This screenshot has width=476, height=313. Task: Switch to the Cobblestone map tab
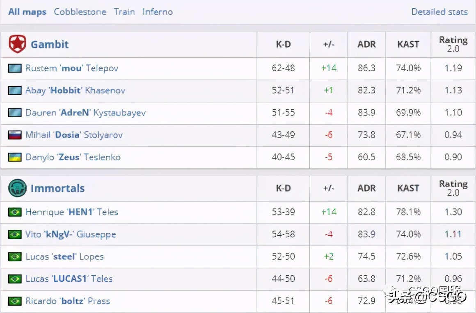[80, 12]
